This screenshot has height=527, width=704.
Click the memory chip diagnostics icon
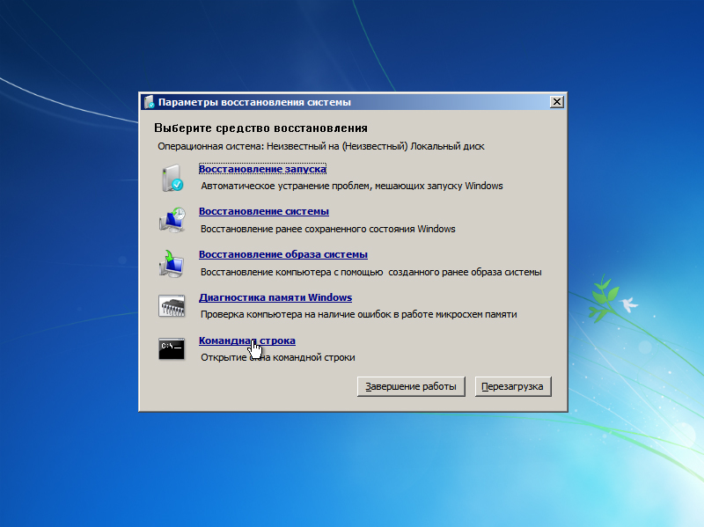(x=172, y=306)
